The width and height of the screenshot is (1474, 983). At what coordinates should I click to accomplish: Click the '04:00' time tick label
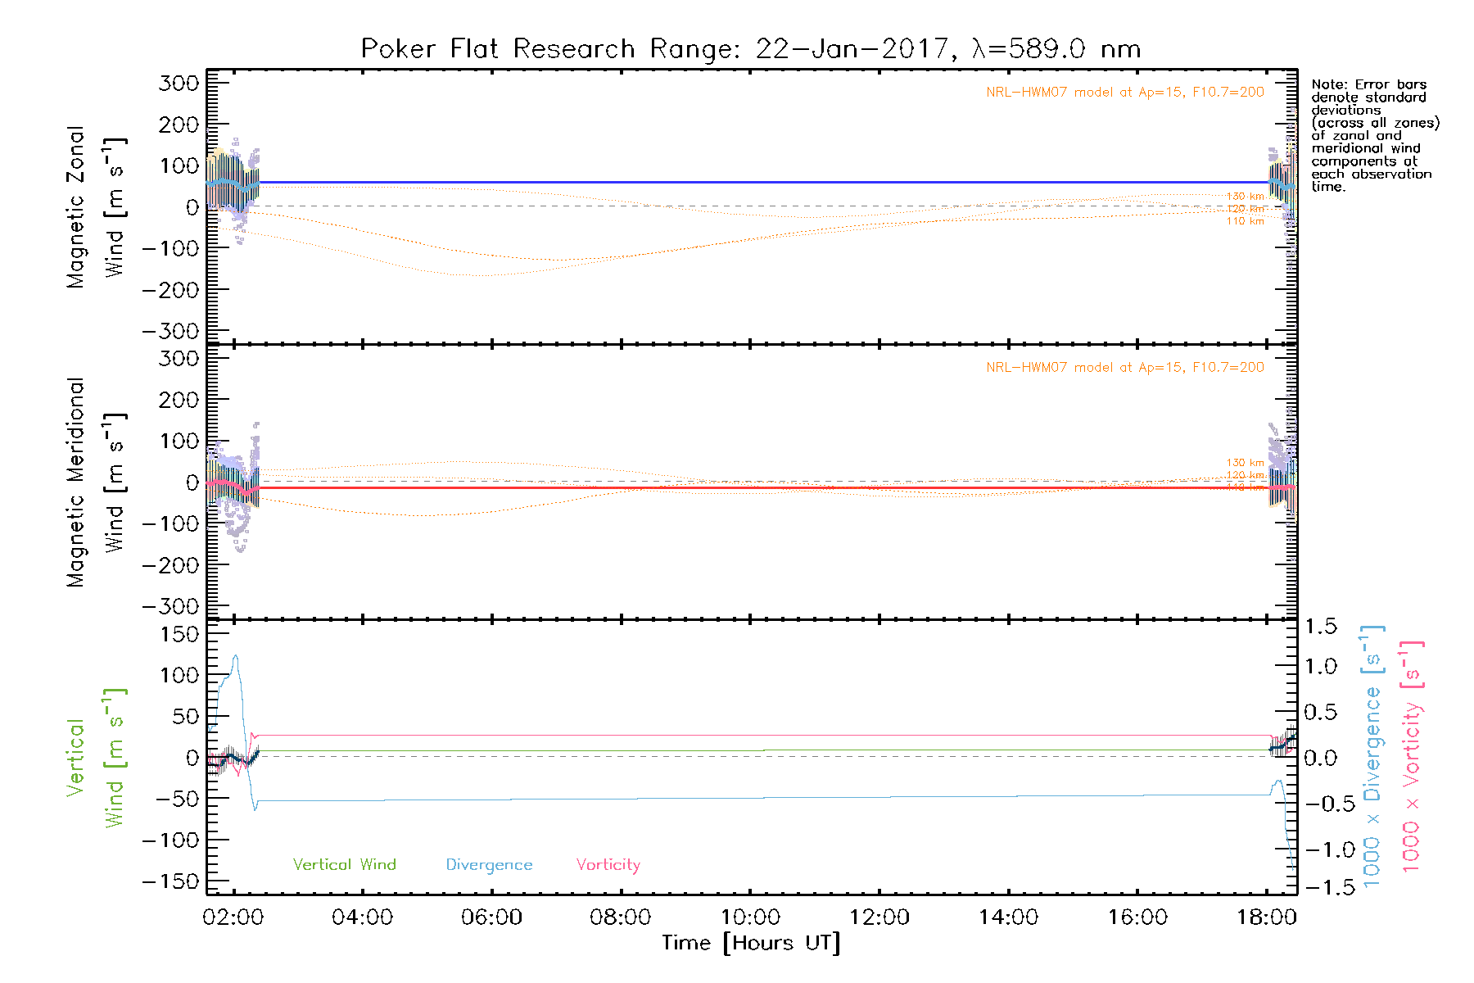pyautogui.click(x=362, y=917)
